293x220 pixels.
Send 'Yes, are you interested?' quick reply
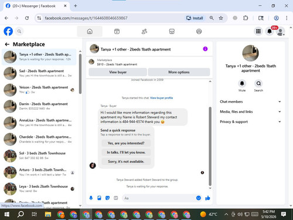[126, 143]
